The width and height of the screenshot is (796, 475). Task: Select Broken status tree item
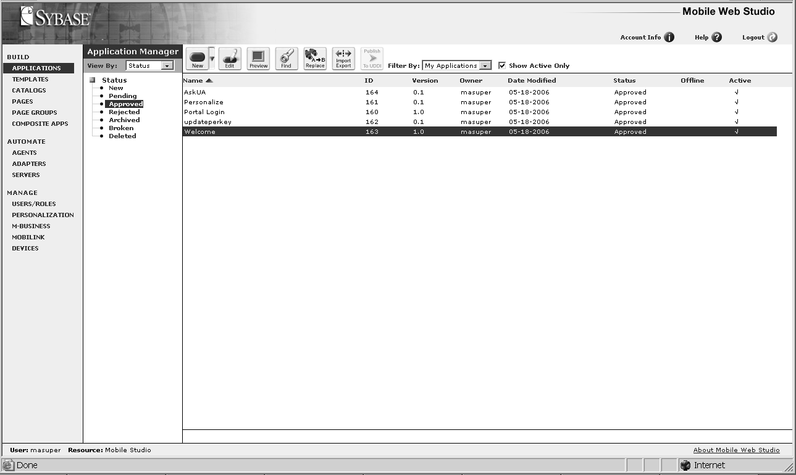pos(121,128)
